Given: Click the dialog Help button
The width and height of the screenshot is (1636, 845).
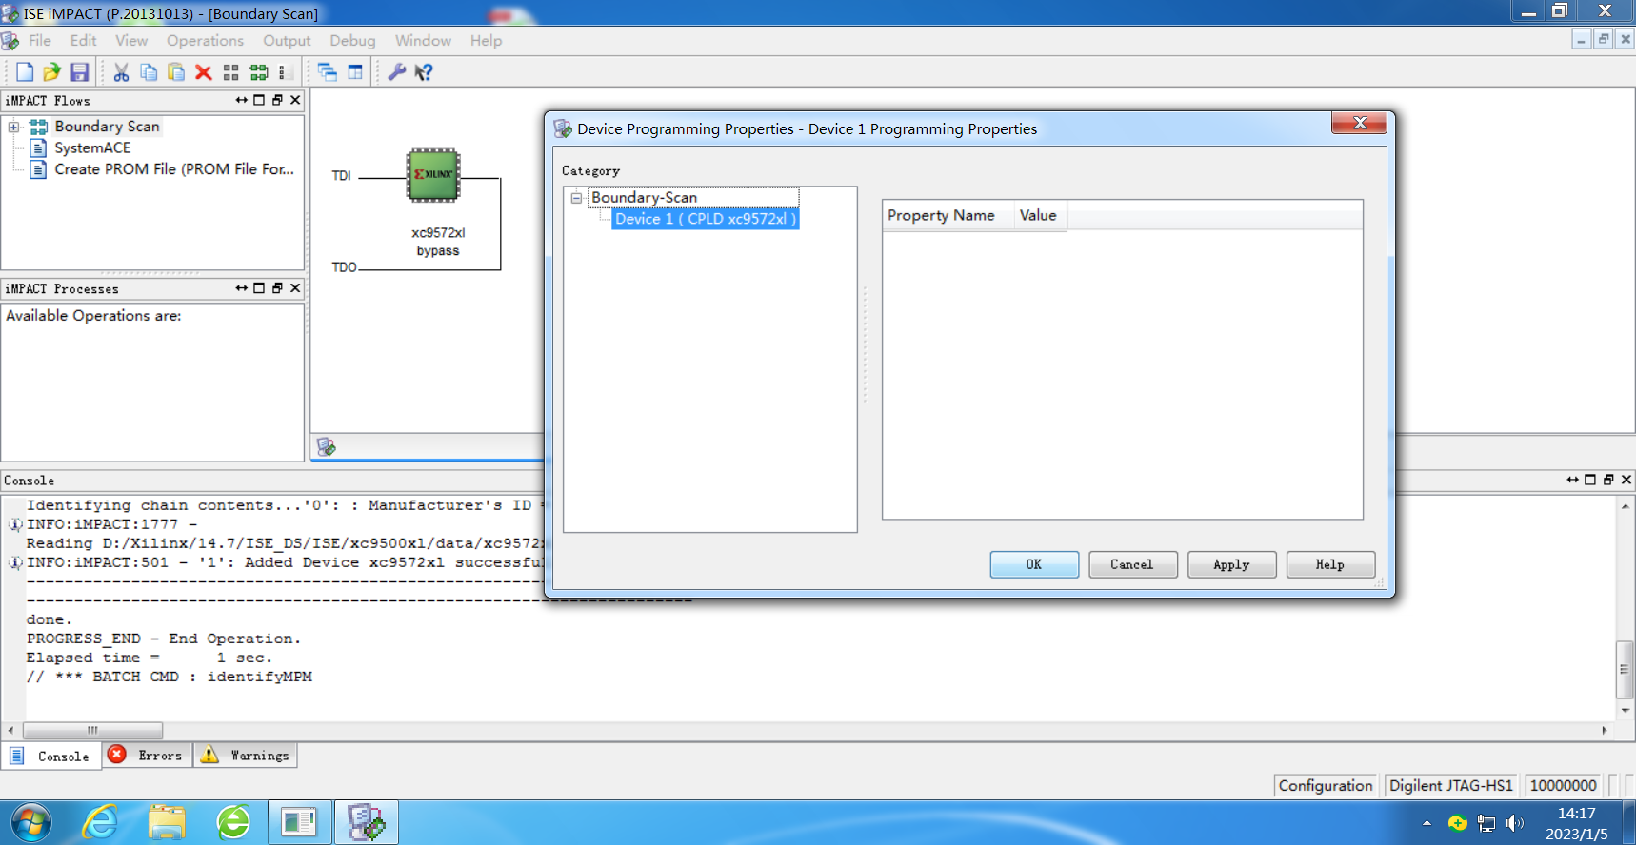Looking at the screenshot, I should point(1330,564).
